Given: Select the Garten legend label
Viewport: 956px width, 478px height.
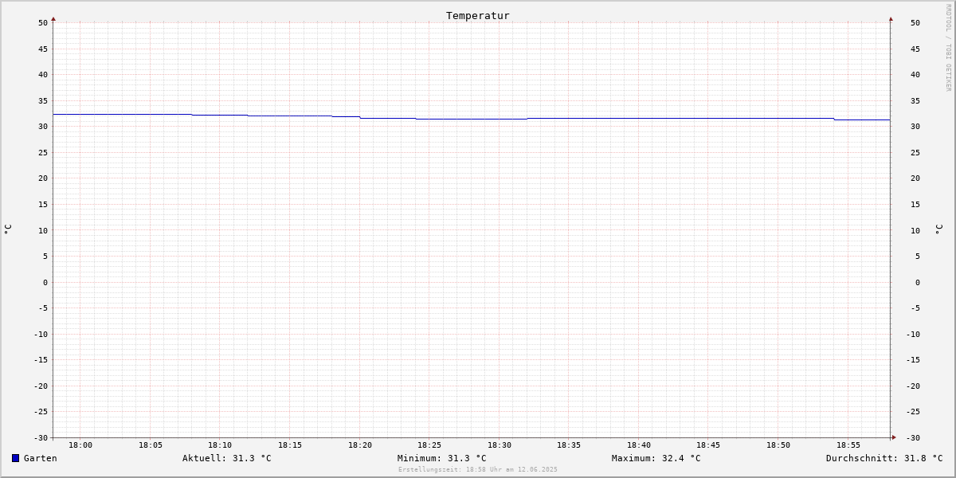Looking at the screenshot, I should click(41, 458).
